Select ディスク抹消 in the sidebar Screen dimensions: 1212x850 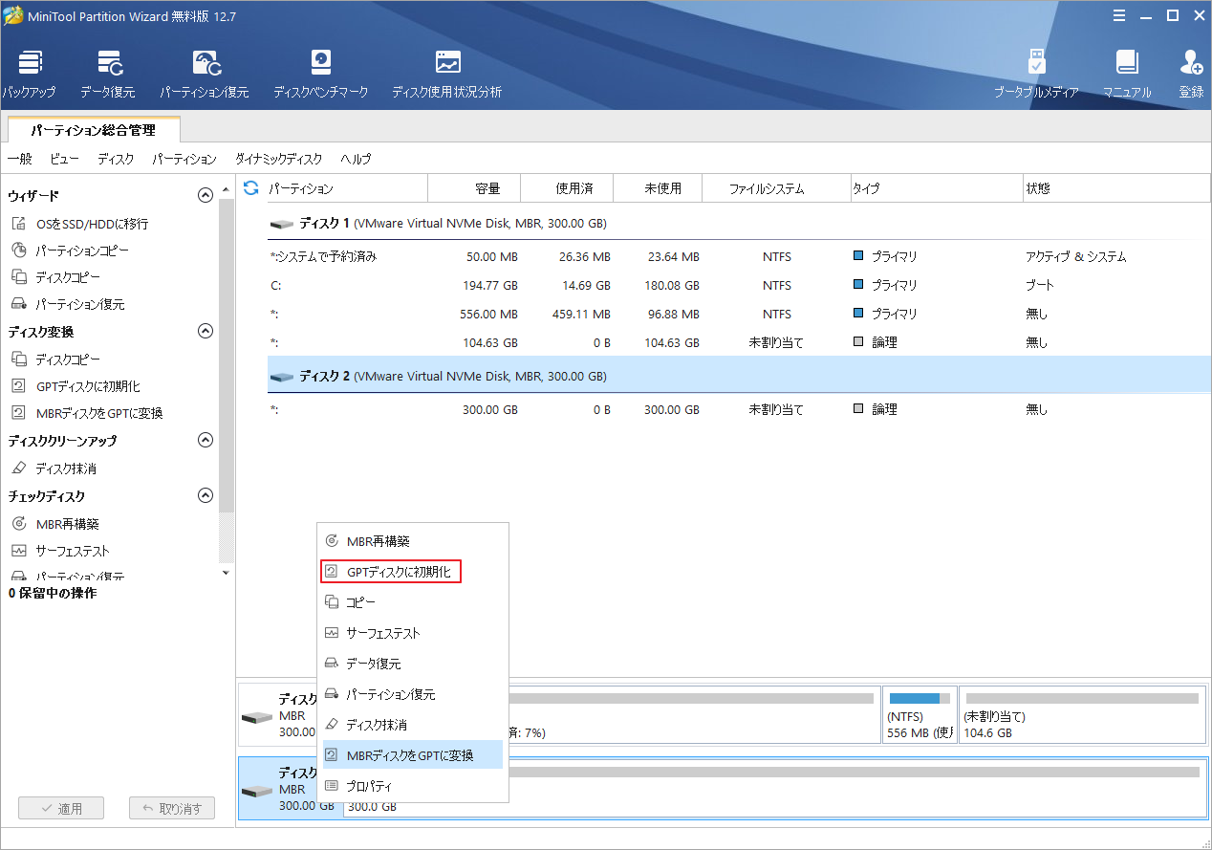coord(66,469)
